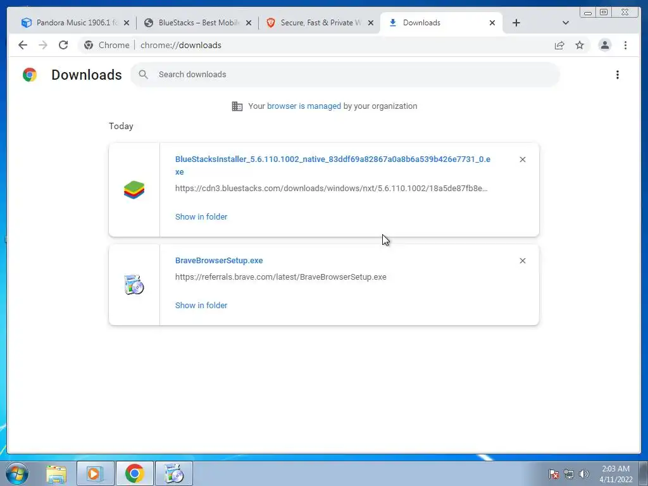The image size is (648, 486).
Task: Open the Windows Start menu
Action: point(17,473)
